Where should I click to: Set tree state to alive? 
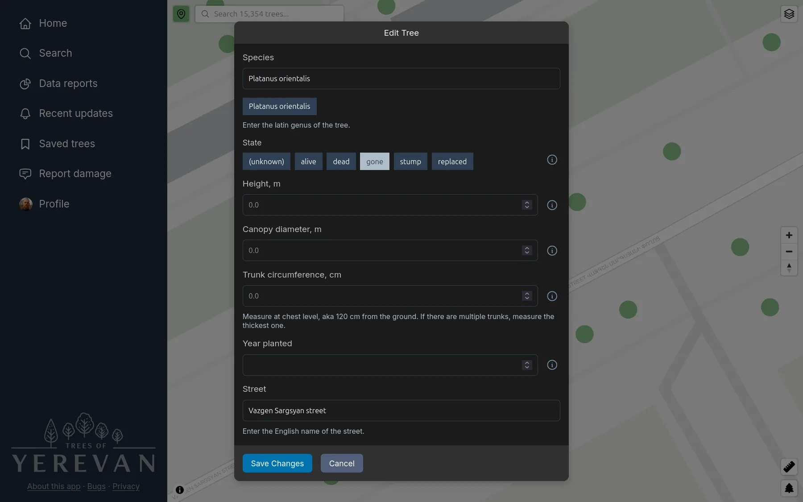(308, 162)
